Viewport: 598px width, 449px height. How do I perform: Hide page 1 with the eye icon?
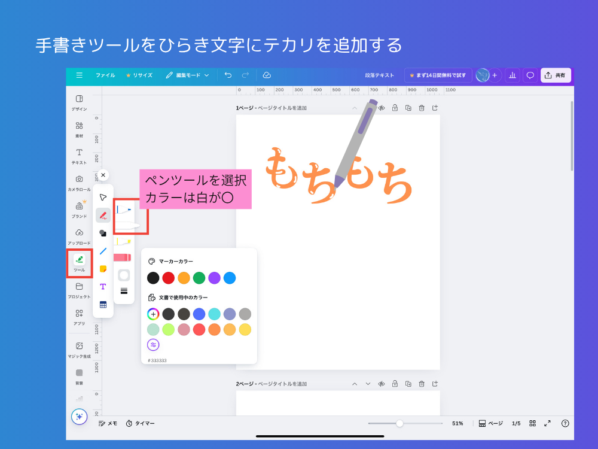[x=381, y=108]
